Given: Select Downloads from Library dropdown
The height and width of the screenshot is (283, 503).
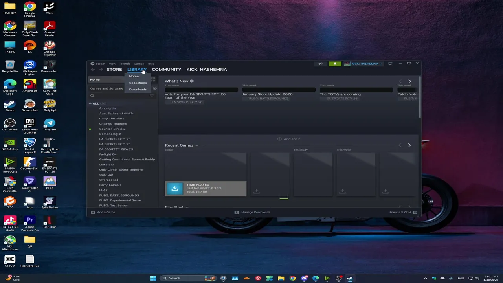Looking at the screenshot, I should point(138,89).
